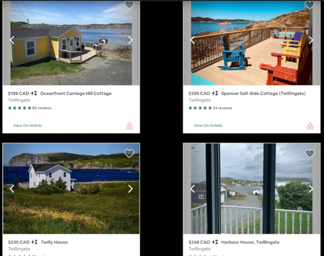Viewport: 324px width, 256px height.
Task: Click the 80 reviews star rating
Action: [30, 108]
